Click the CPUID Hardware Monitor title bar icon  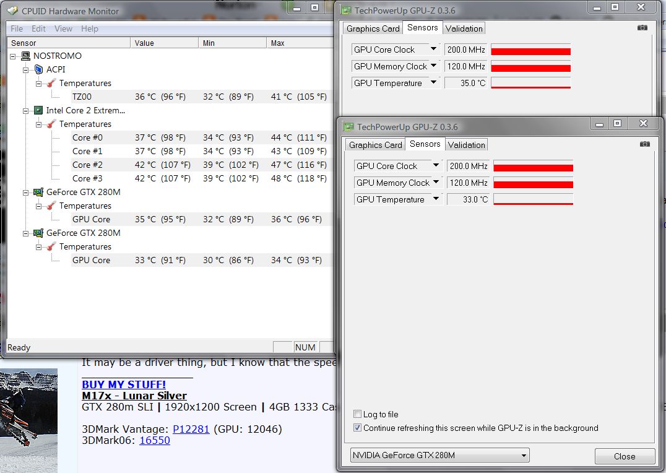coord(13,11)
